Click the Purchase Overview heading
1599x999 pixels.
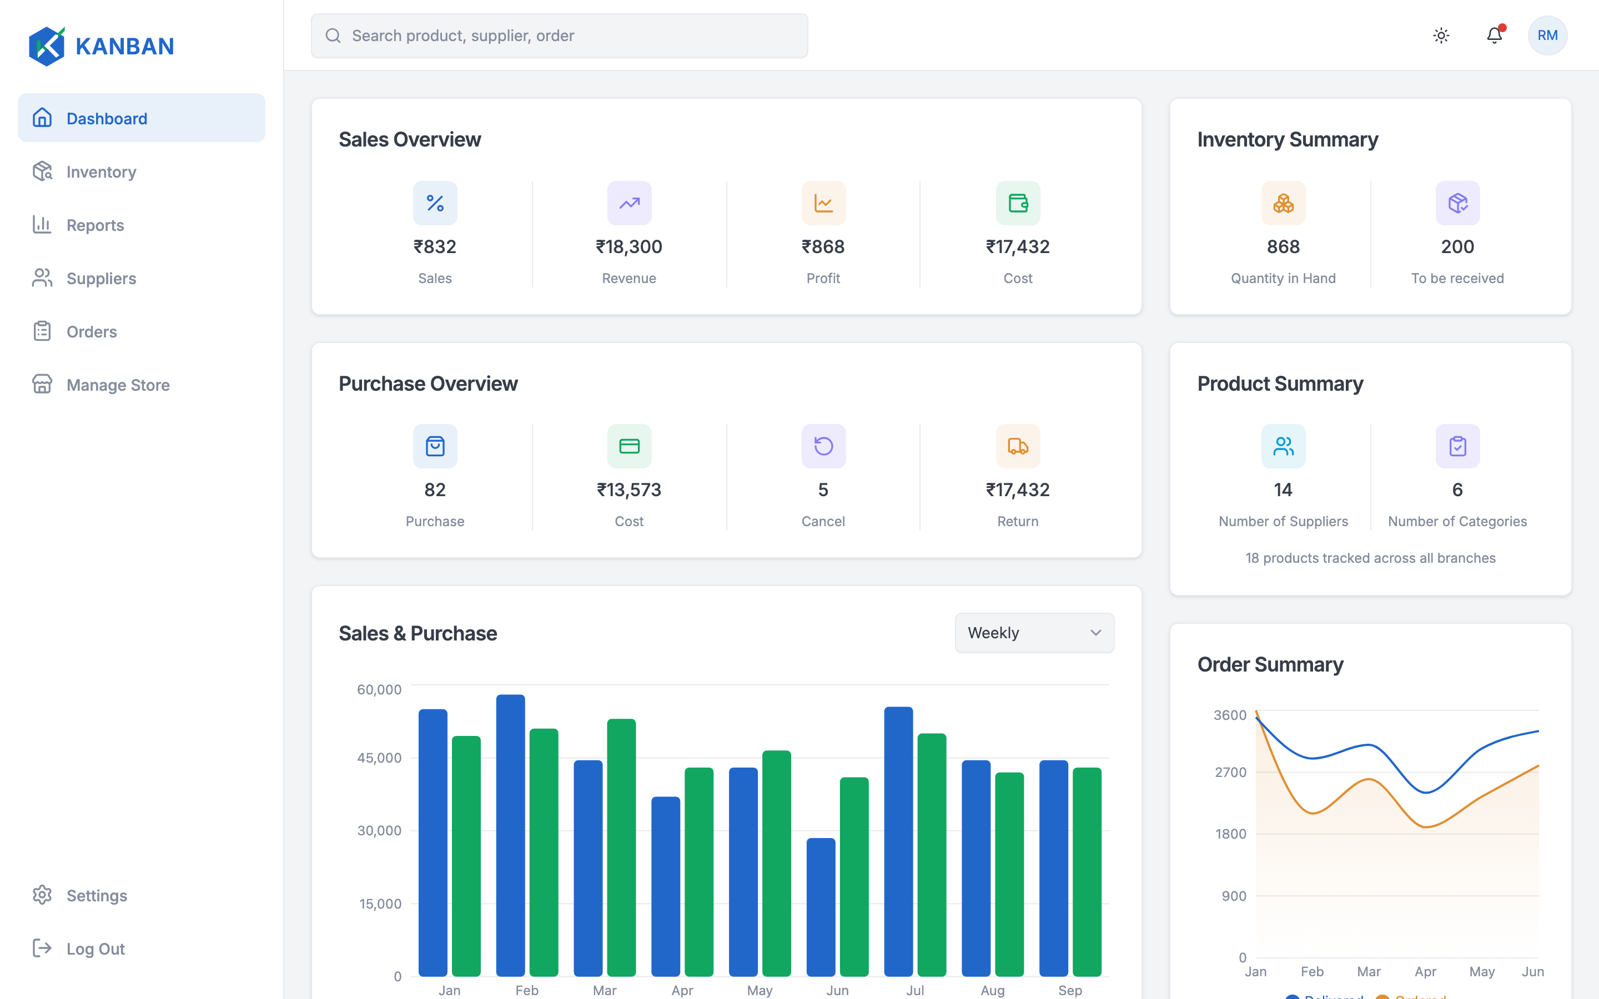tap(428, 383)
